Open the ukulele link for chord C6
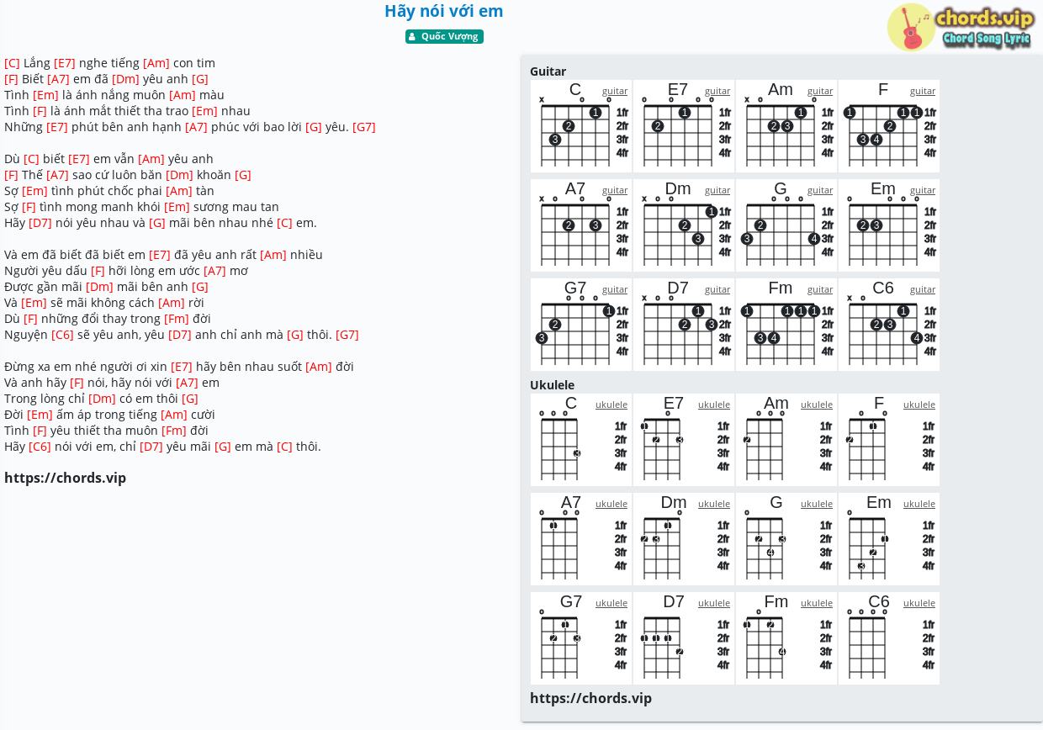 919,603
